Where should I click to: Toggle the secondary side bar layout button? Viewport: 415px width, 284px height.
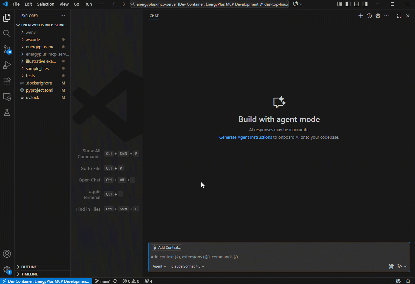365,4
